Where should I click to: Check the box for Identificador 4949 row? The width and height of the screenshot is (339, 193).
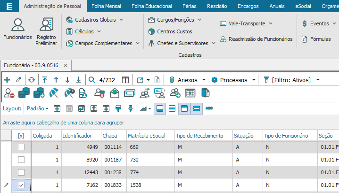coord(21,147)
